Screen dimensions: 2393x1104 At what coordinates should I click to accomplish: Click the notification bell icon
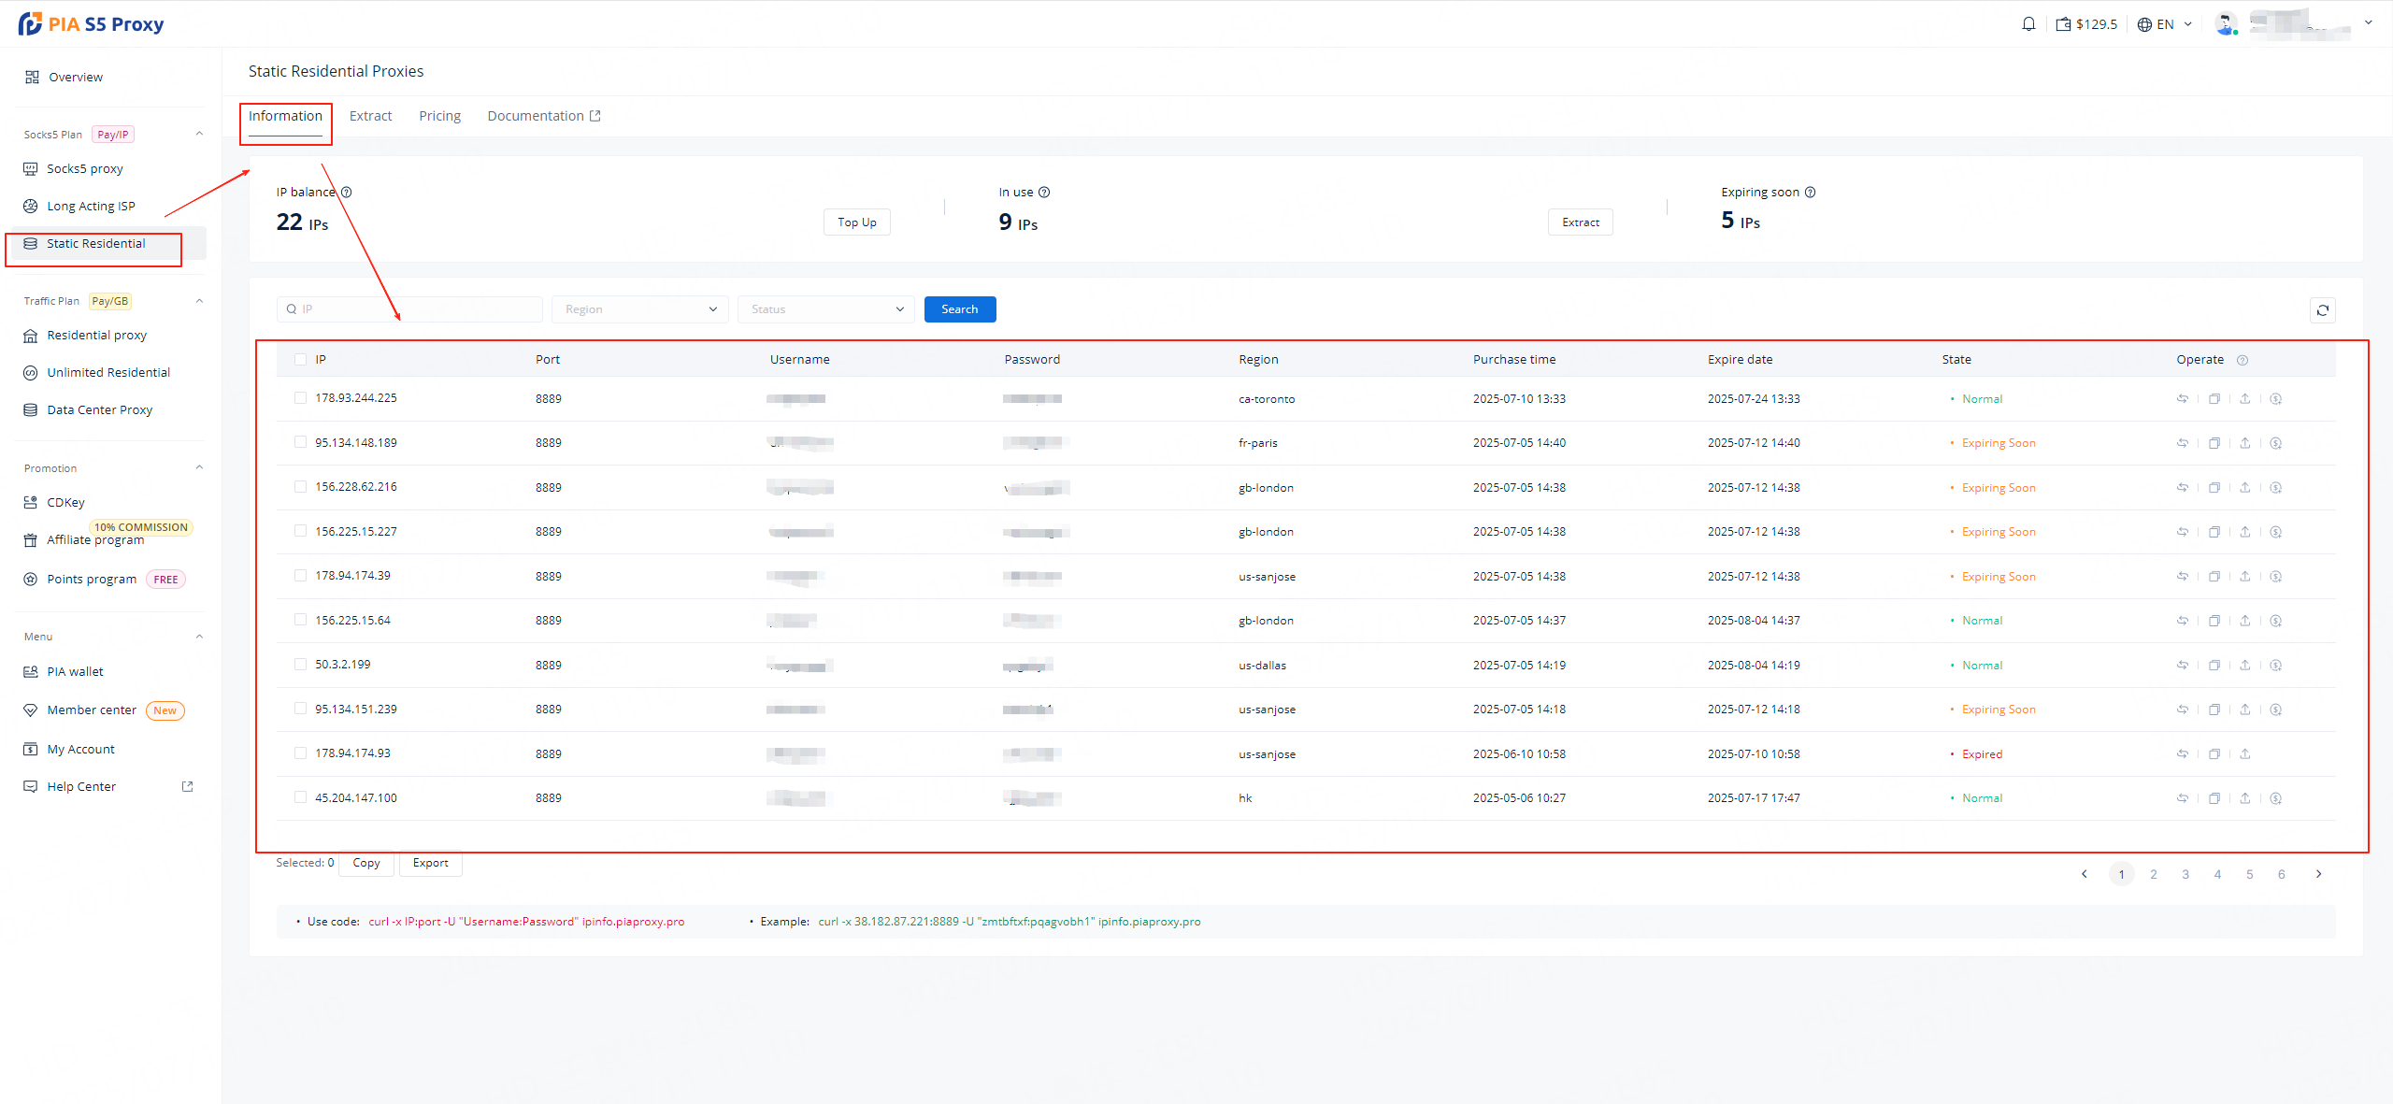2028,24
